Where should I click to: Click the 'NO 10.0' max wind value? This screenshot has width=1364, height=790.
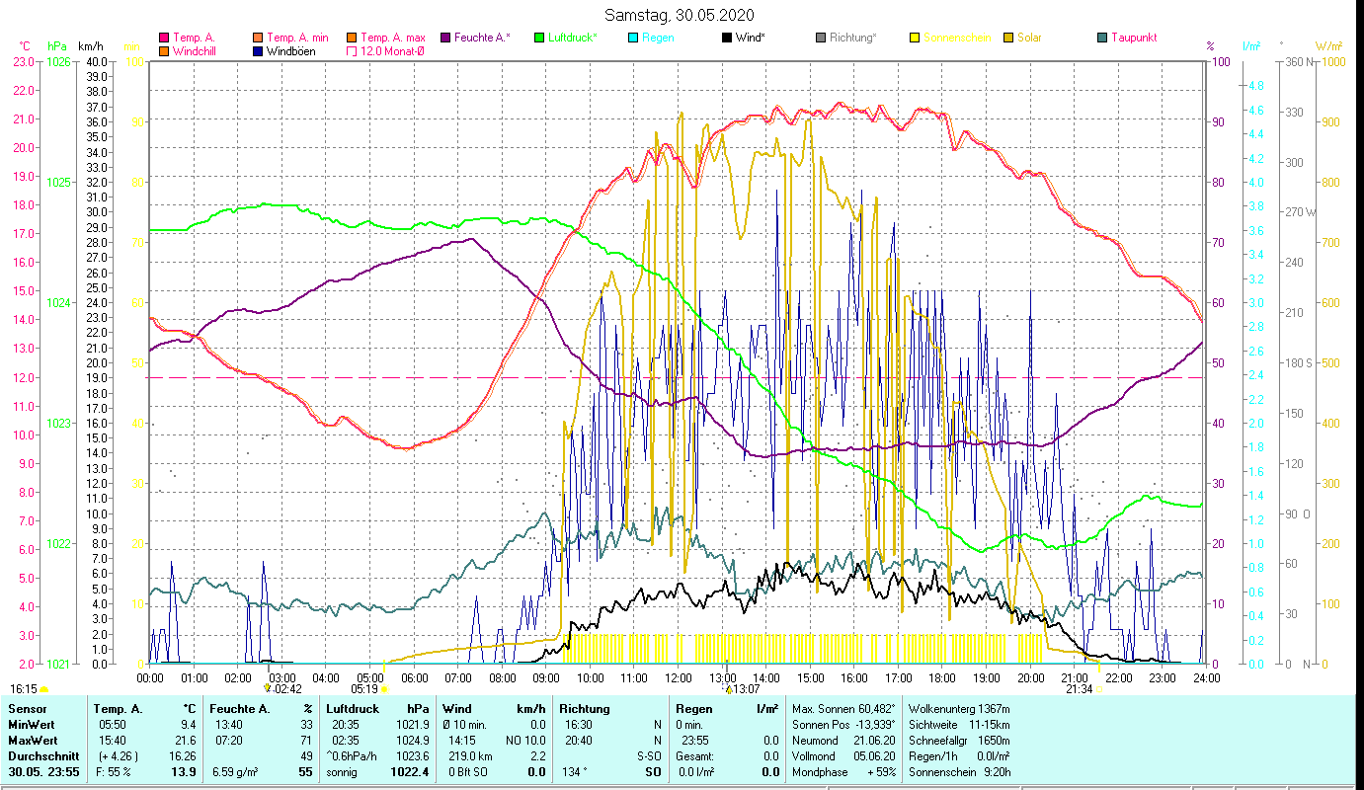[x=525, y=741]
